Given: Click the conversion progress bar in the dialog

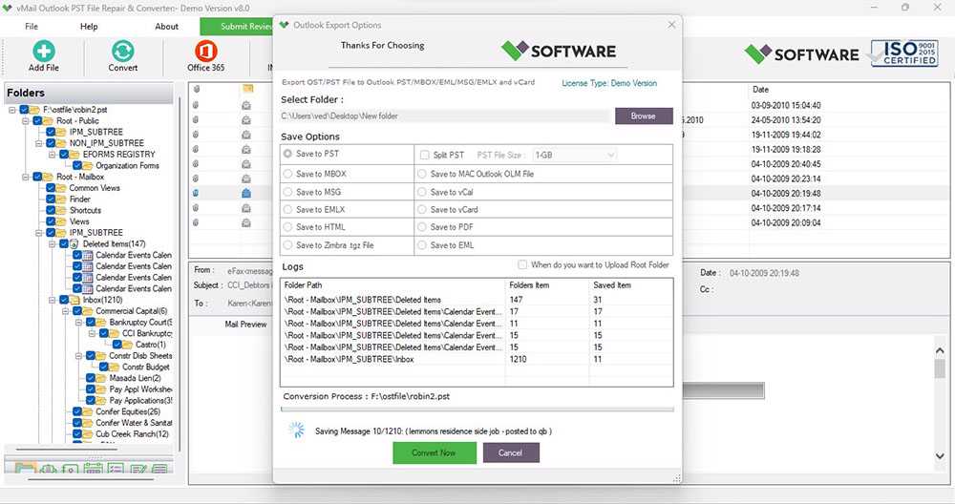Looking at the screenshot, I should coord(478,409).
